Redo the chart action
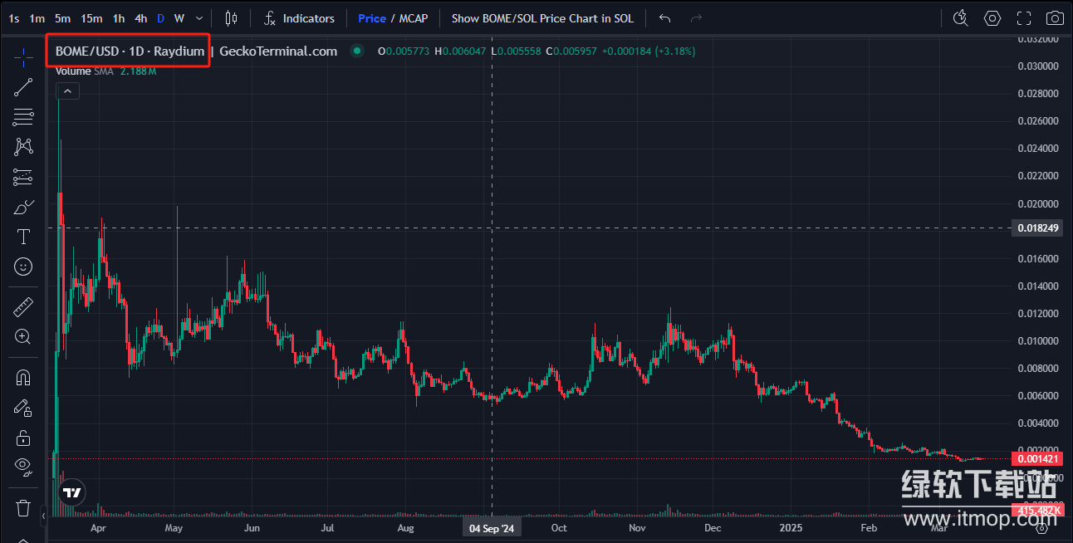1073x543 pixels. coord(696,18)
